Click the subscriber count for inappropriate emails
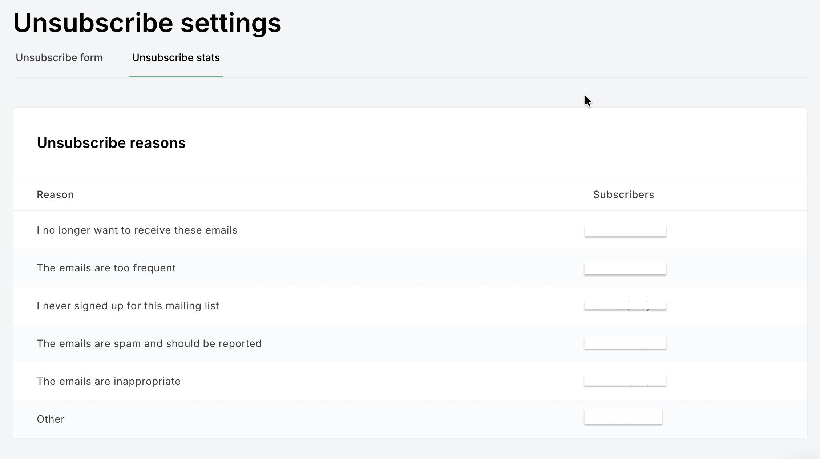Screen dimensions: 820x459 click(x=625, y=380)
